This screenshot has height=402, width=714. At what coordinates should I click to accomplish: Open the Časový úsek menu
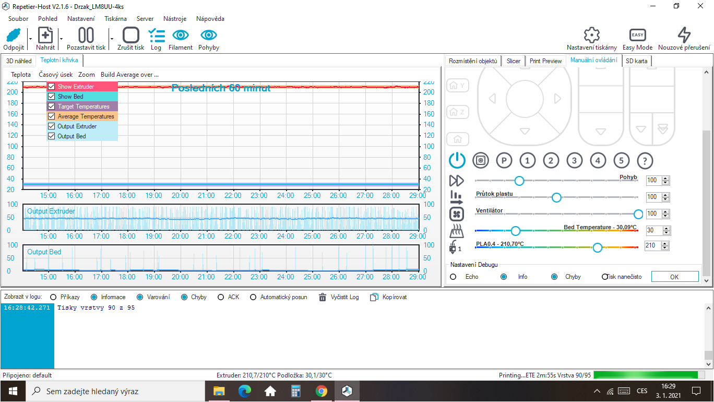[55, 75]
